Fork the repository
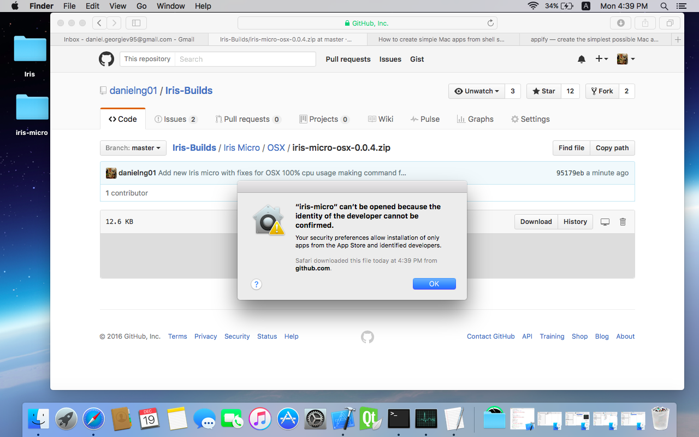The height and width of the screenshot is (437, 699). tap(602, 91)
